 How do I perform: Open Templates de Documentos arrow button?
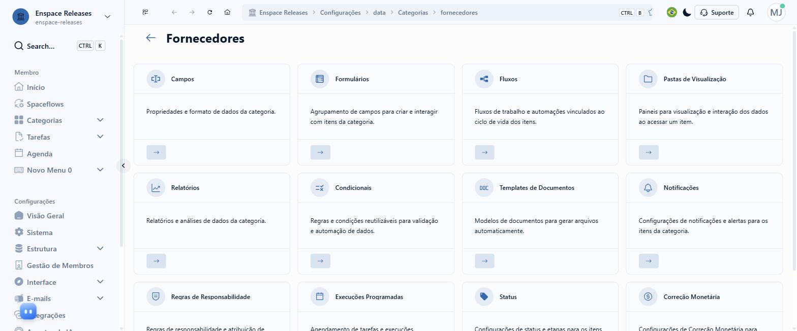484,261
